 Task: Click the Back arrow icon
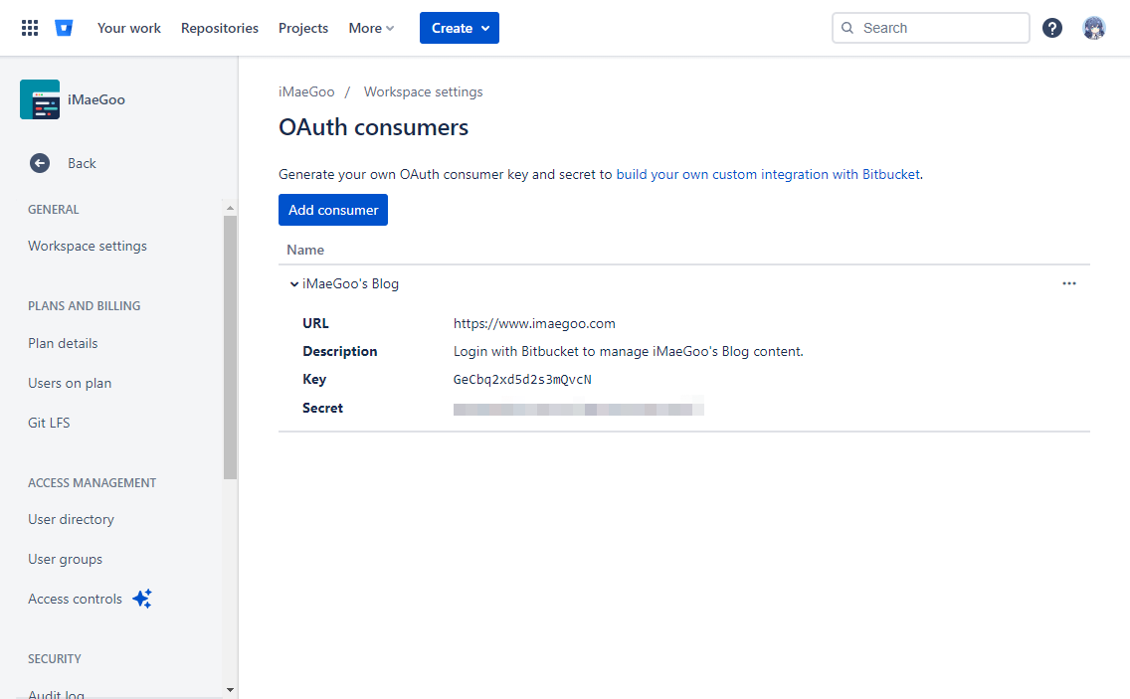(x=40, y=164)
